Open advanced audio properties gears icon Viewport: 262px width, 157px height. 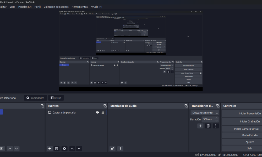pos(112,148)
